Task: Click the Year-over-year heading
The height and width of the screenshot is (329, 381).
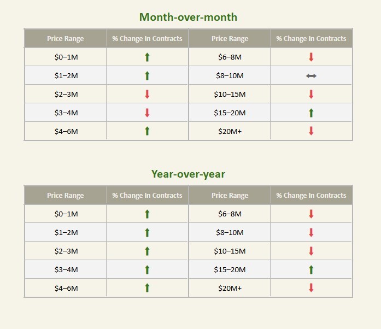Action: [188, 174]
